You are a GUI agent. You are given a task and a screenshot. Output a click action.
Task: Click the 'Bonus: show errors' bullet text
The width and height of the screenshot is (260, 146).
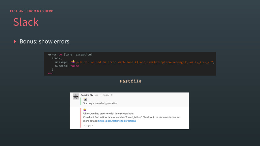tap(44, 41)
